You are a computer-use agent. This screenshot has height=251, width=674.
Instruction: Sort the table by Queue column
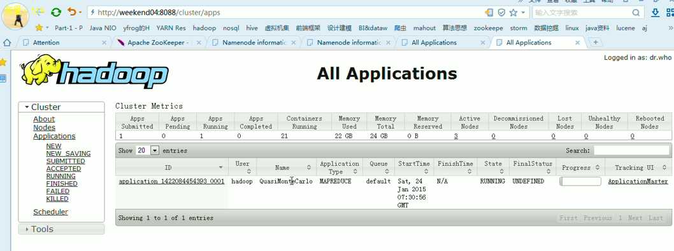pos(378,167)
